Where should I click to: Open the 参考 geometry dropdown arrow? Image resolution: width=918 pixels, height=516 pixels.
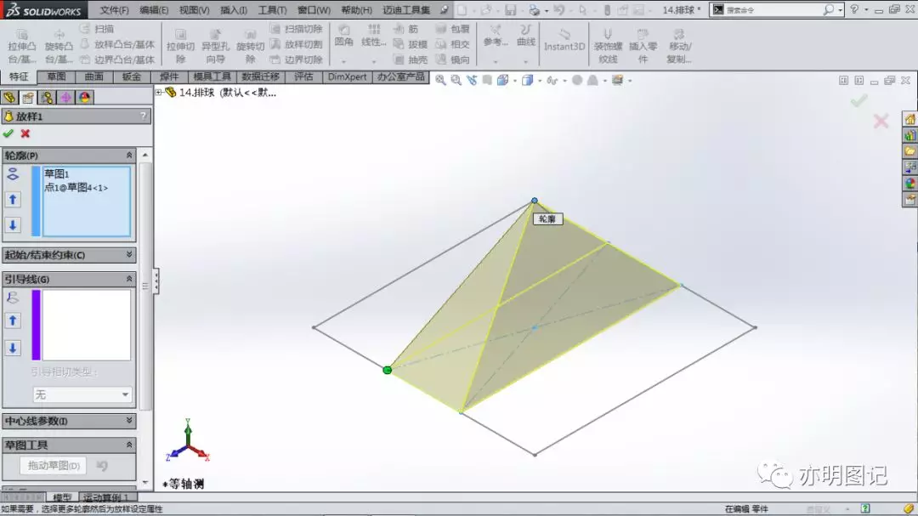496,61
